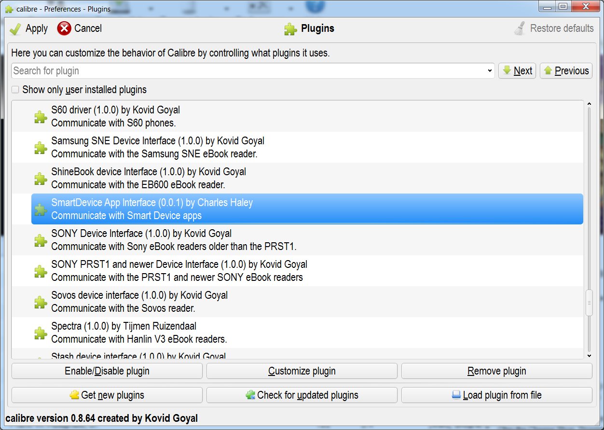This screenshot has height=430, width=604.
Task: Select SmartDevice App Interface by Charles Haley
Action: (x=307, y=209)
